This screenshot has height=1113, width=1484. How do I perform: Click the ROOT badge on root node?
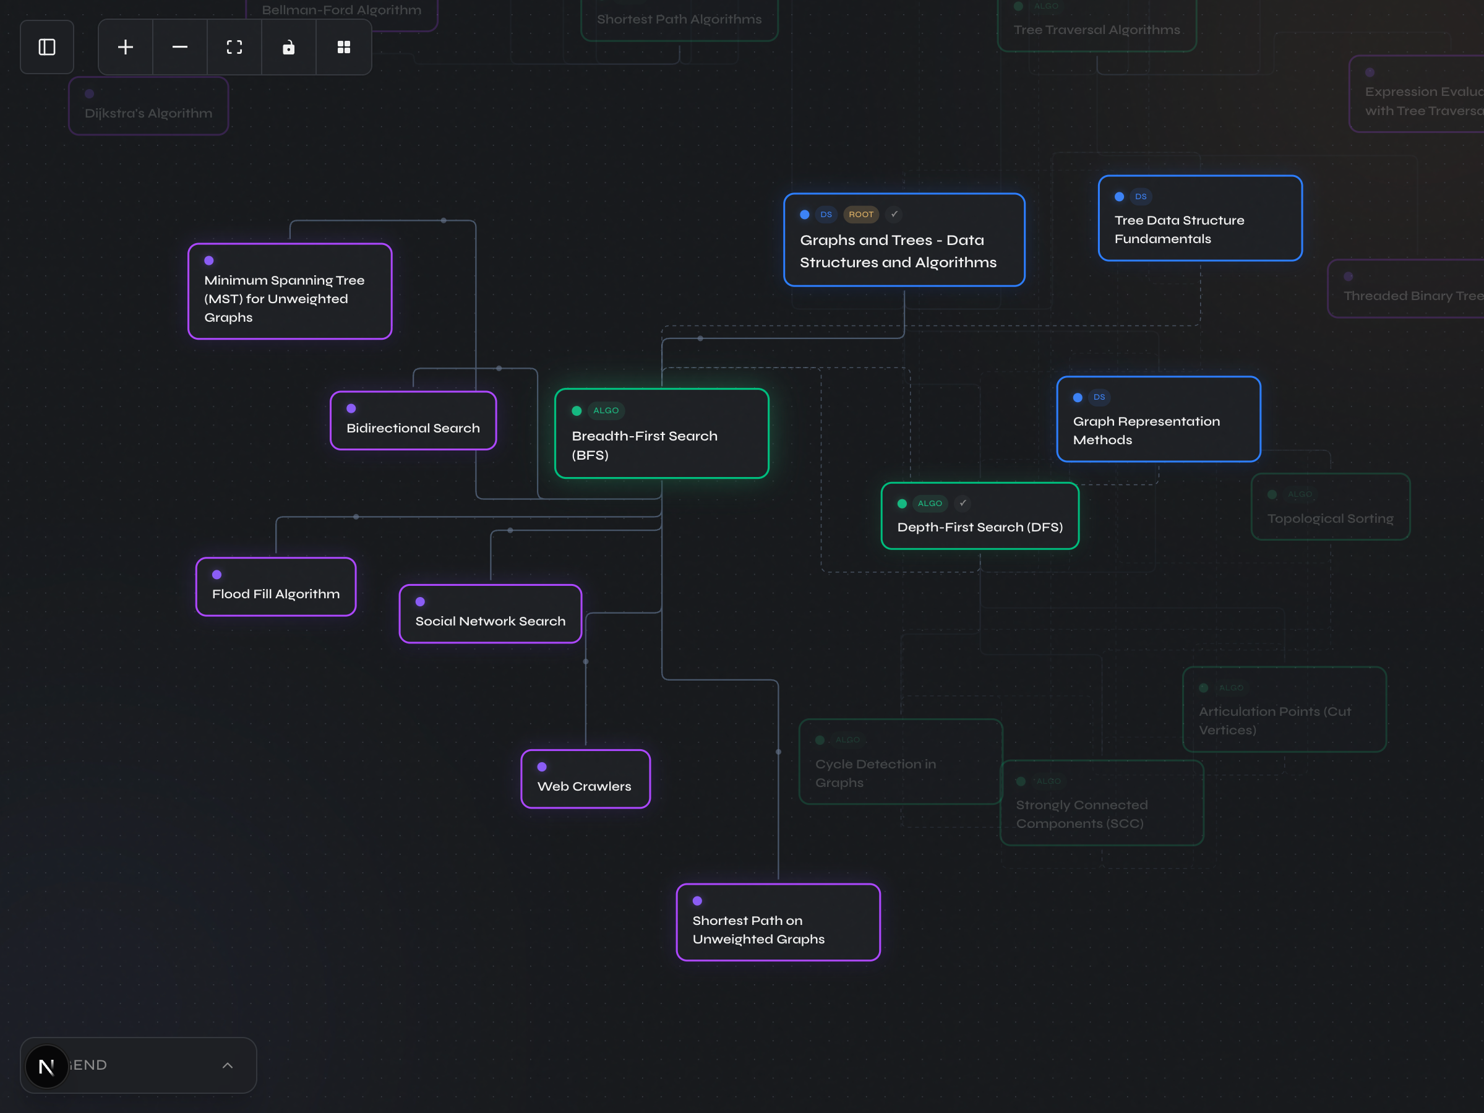860,215
